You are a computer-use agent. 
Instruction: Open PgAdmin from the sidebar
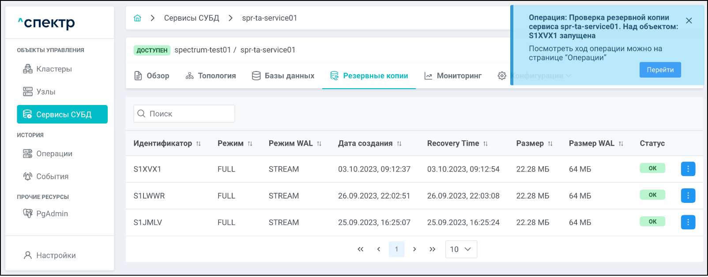(52, 213)
